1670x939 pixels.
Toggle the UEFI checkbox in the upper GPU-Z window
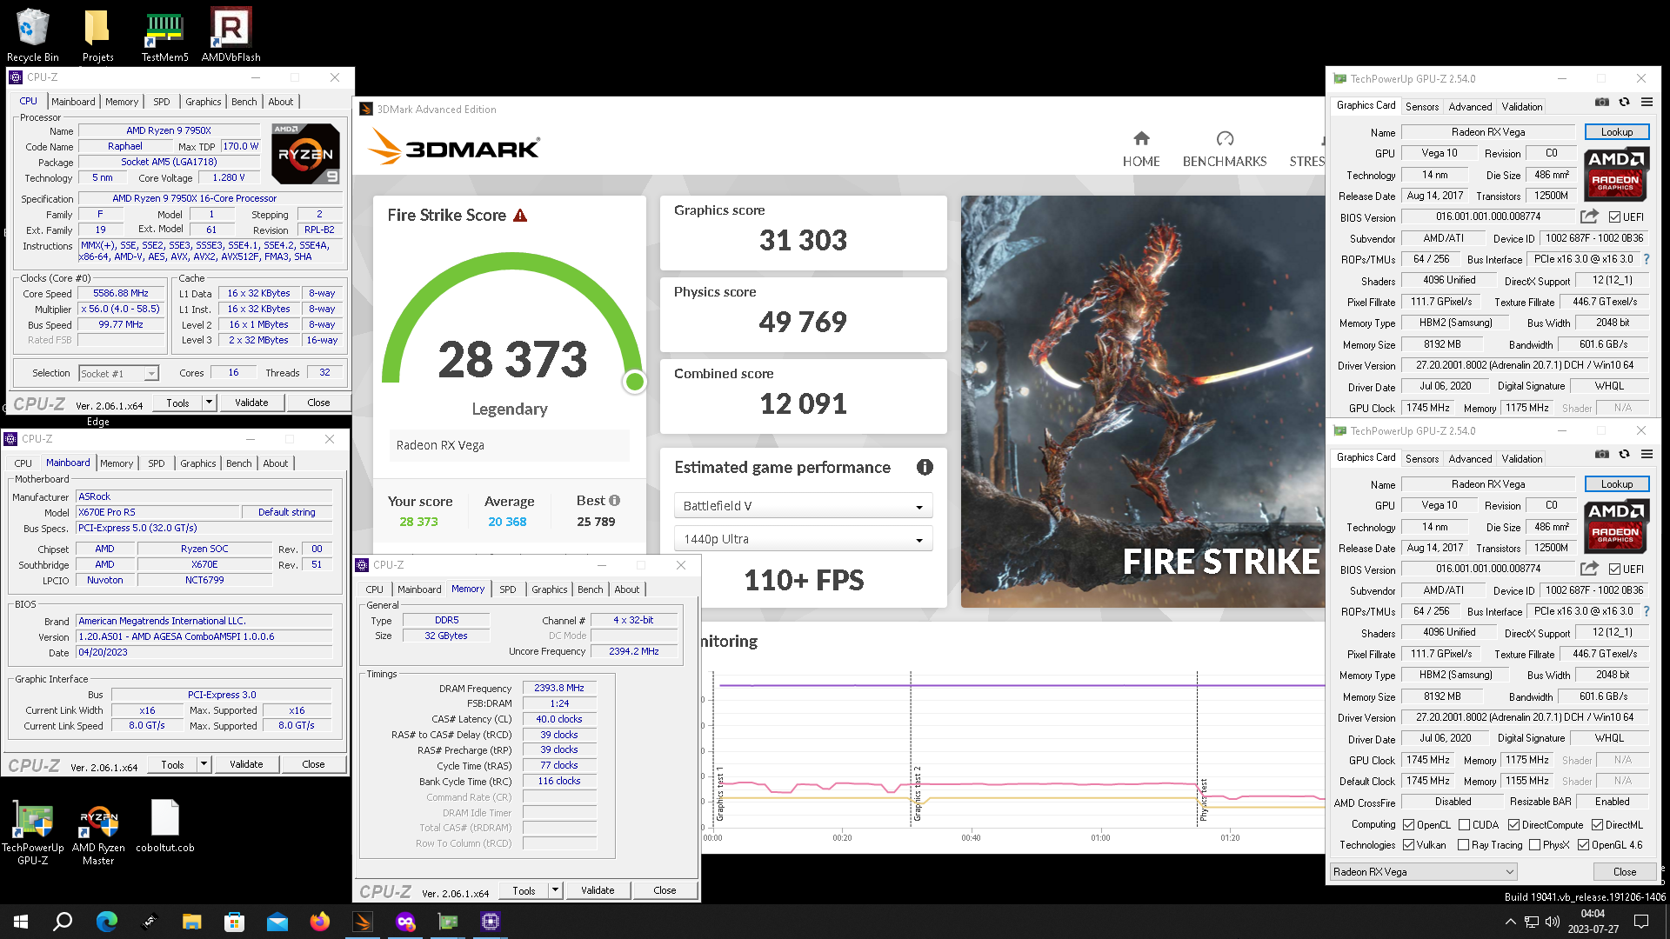tap(1614, 217)
